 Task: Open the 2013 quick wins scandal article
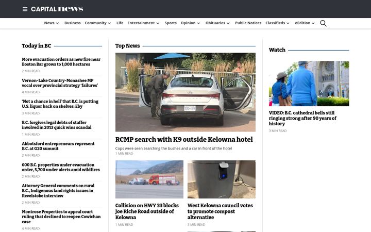click(x=57, y=125)
